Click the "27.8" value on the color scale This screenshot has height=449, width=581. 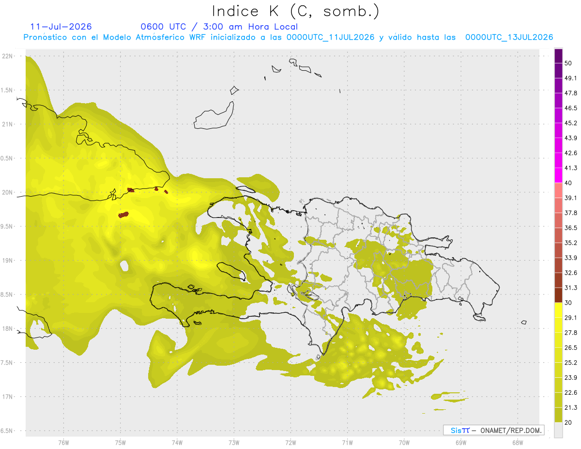pyautogui.click(x=571, y=333)
